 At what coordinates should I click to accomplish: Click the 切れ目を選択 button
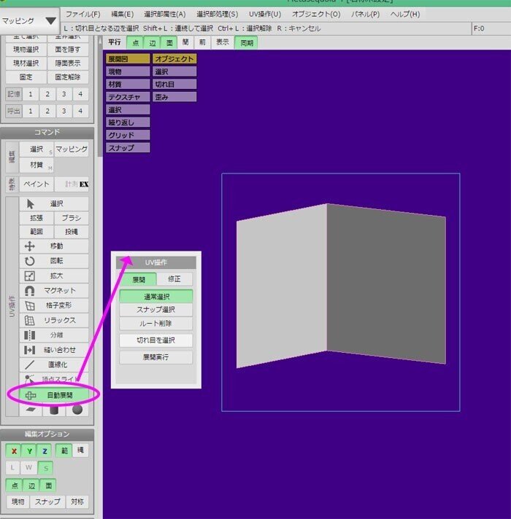click(x=155, y=340)
